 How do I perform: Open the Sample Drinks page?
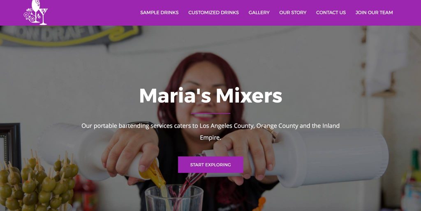pos(159,13)
